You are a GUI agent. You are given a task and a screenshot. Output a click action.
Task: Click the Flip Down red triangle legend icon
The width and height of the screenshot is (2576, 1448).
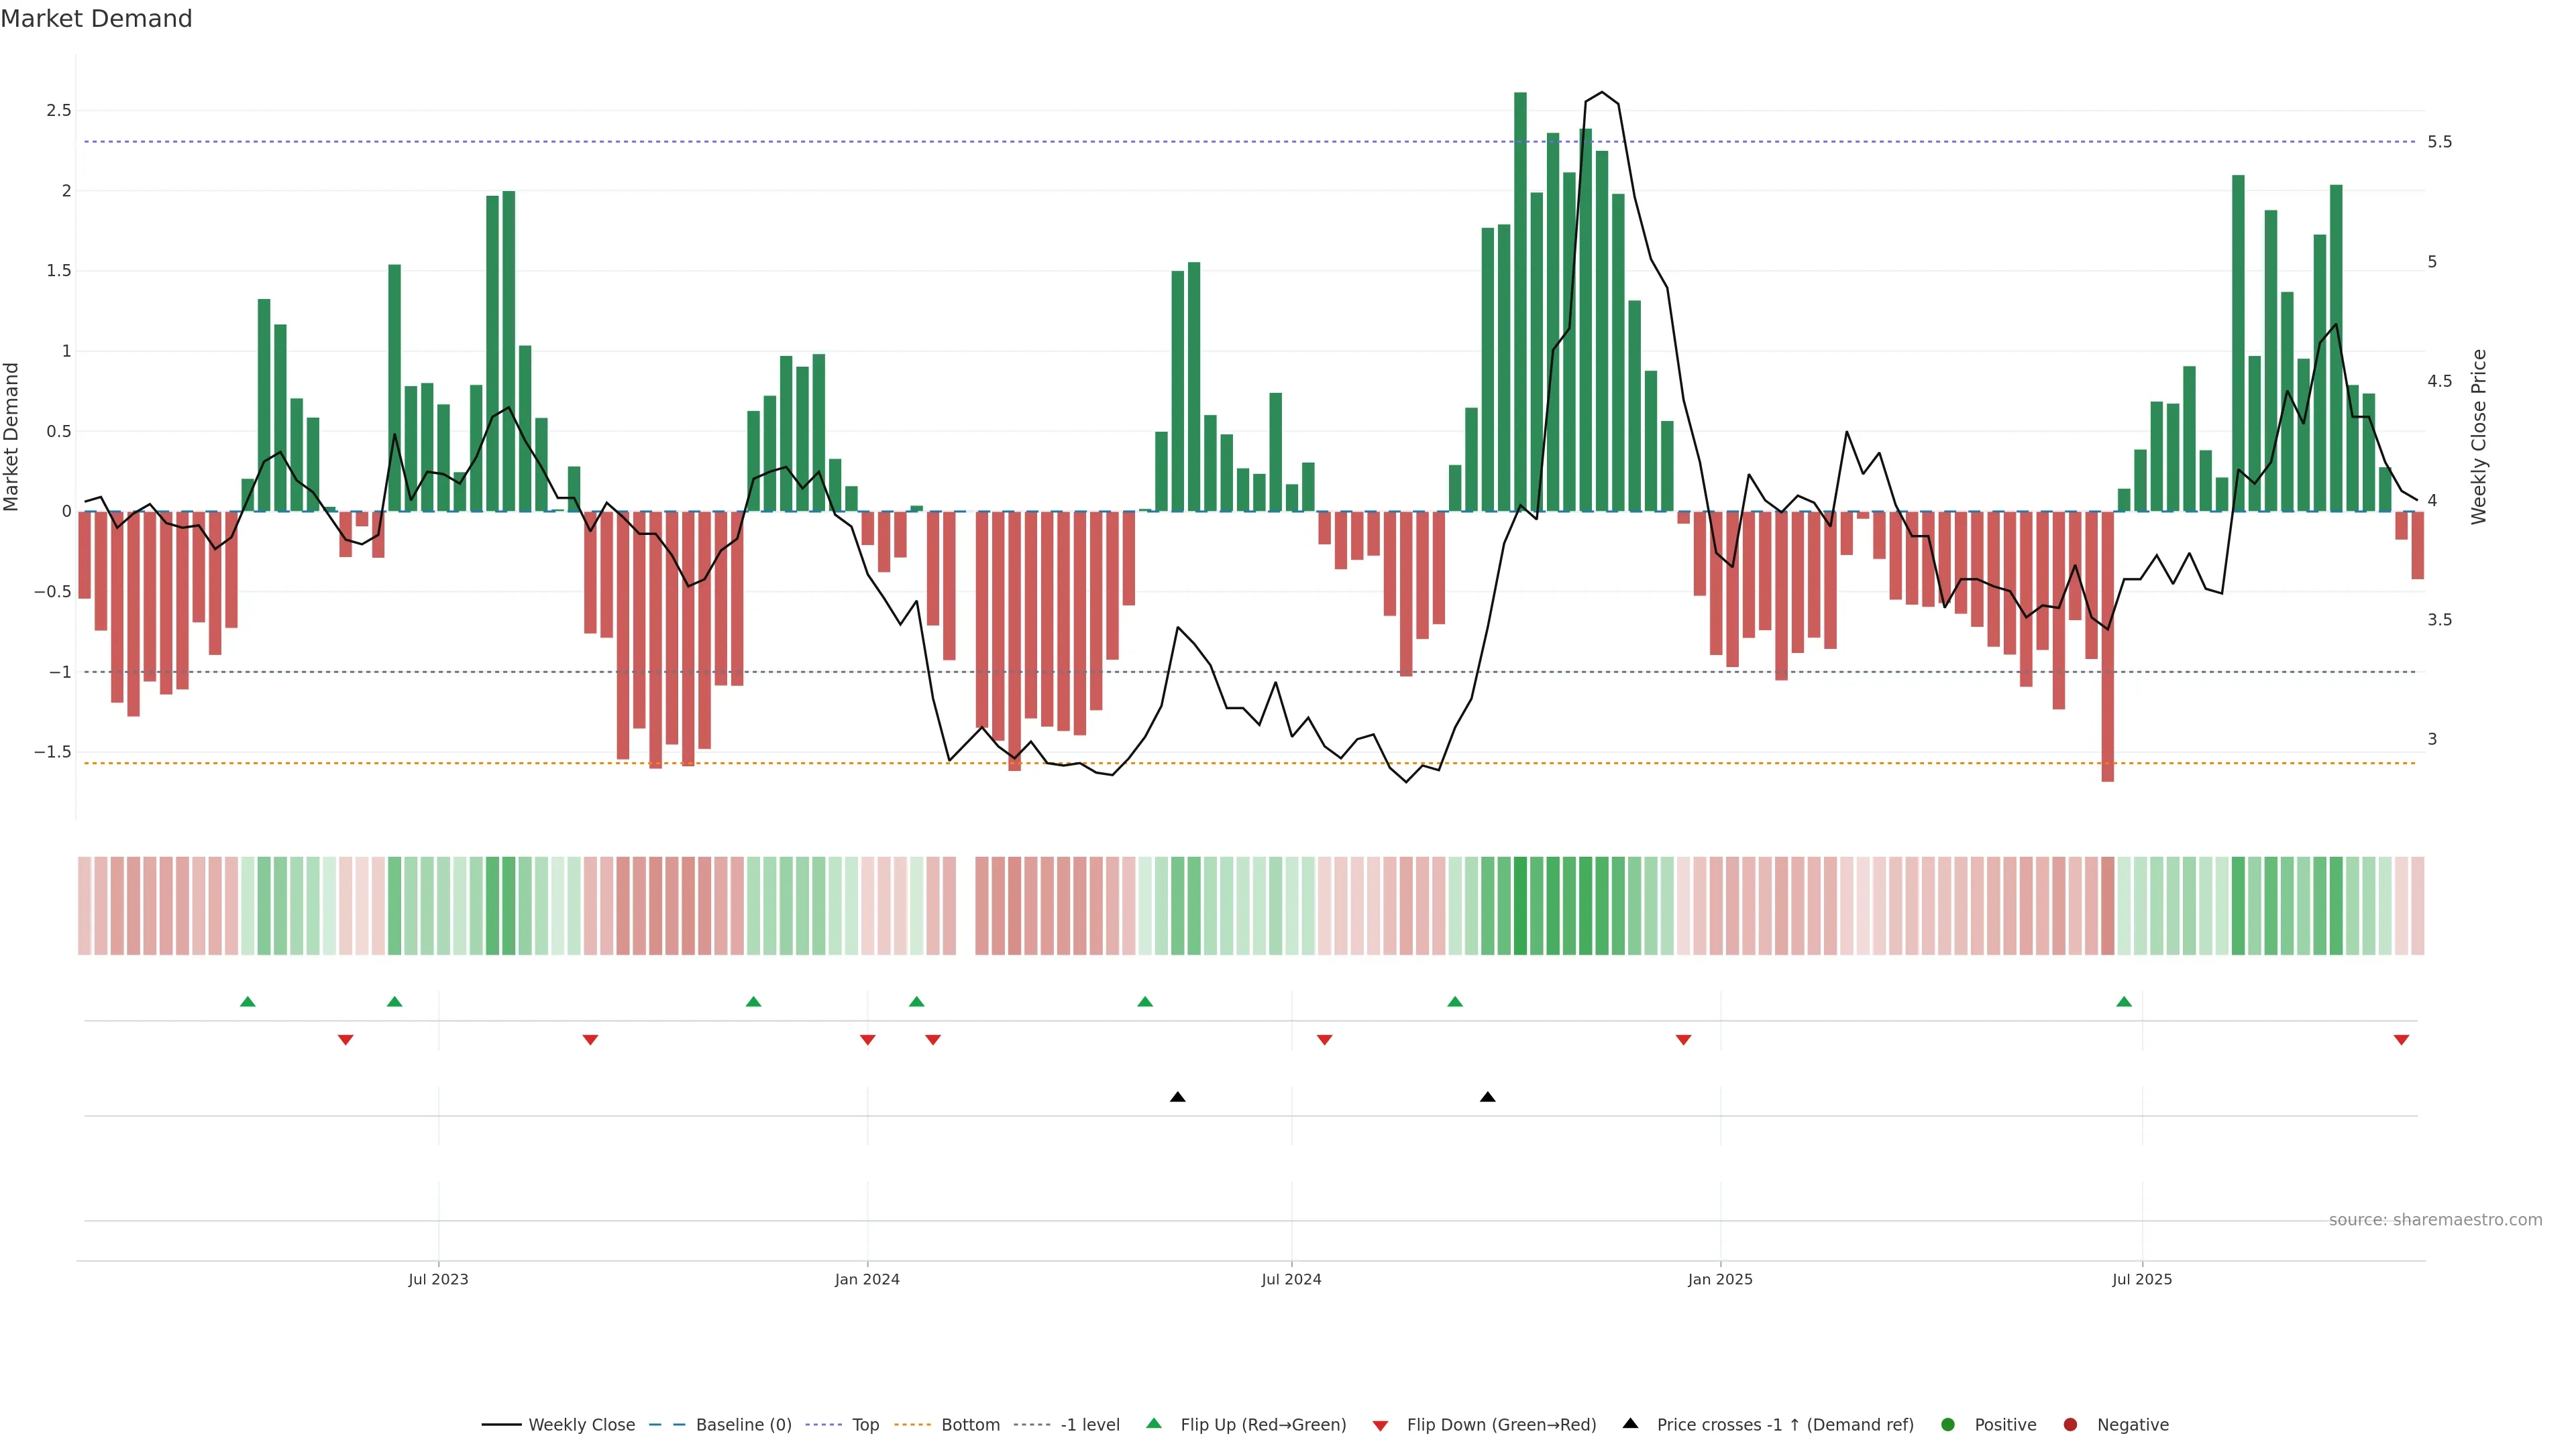point(1380,1426)
